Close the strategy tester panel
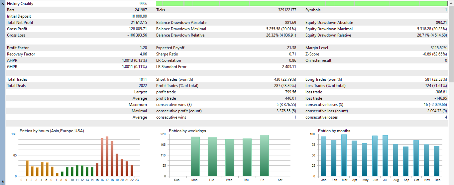454x185 pixels. point(2,3)
